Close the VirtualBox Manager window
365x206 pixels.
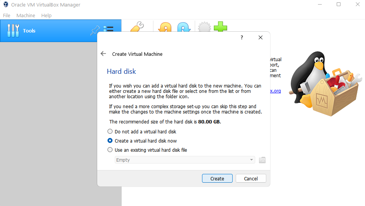358,5
